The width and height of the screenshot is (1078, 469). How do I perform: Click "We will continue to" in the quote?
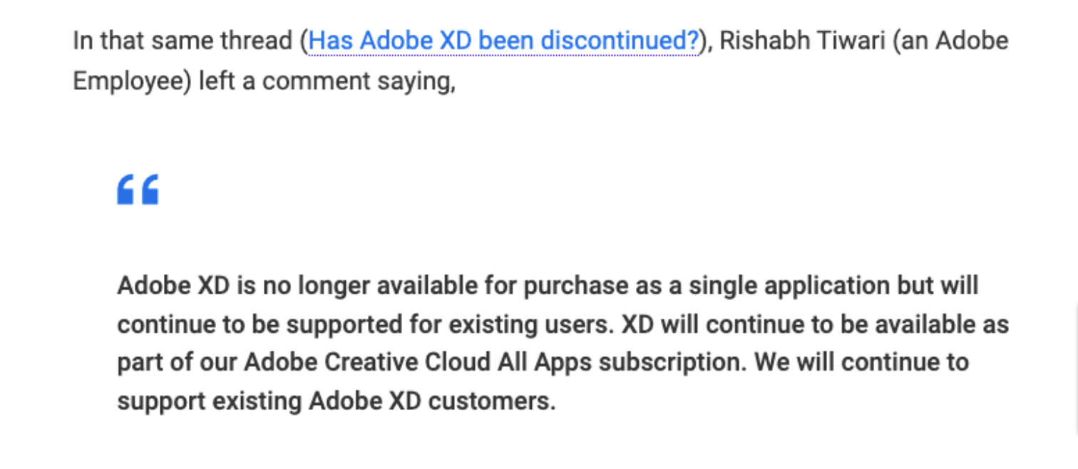pyautogui.click(x=861, y=362)
